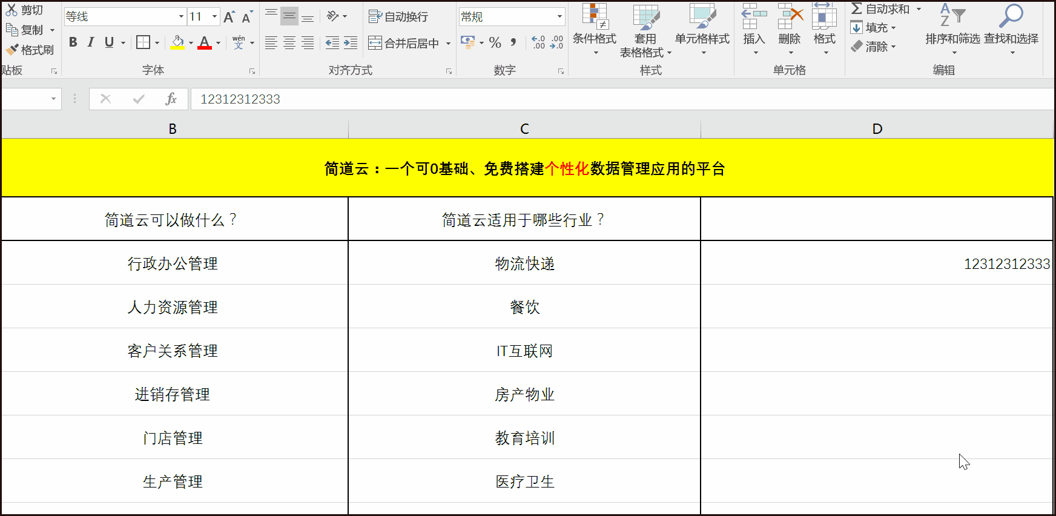
Task: Increase font size with the large A icon
Action: coord(229,17)
